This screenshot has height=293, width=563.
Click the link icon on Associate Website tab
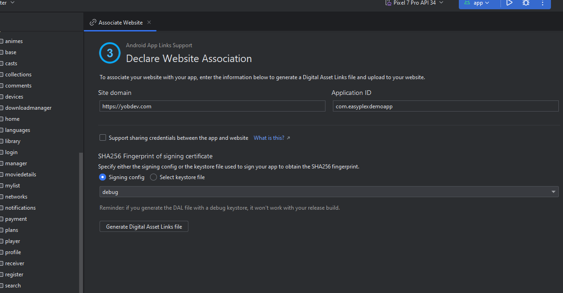click(93, 23)
